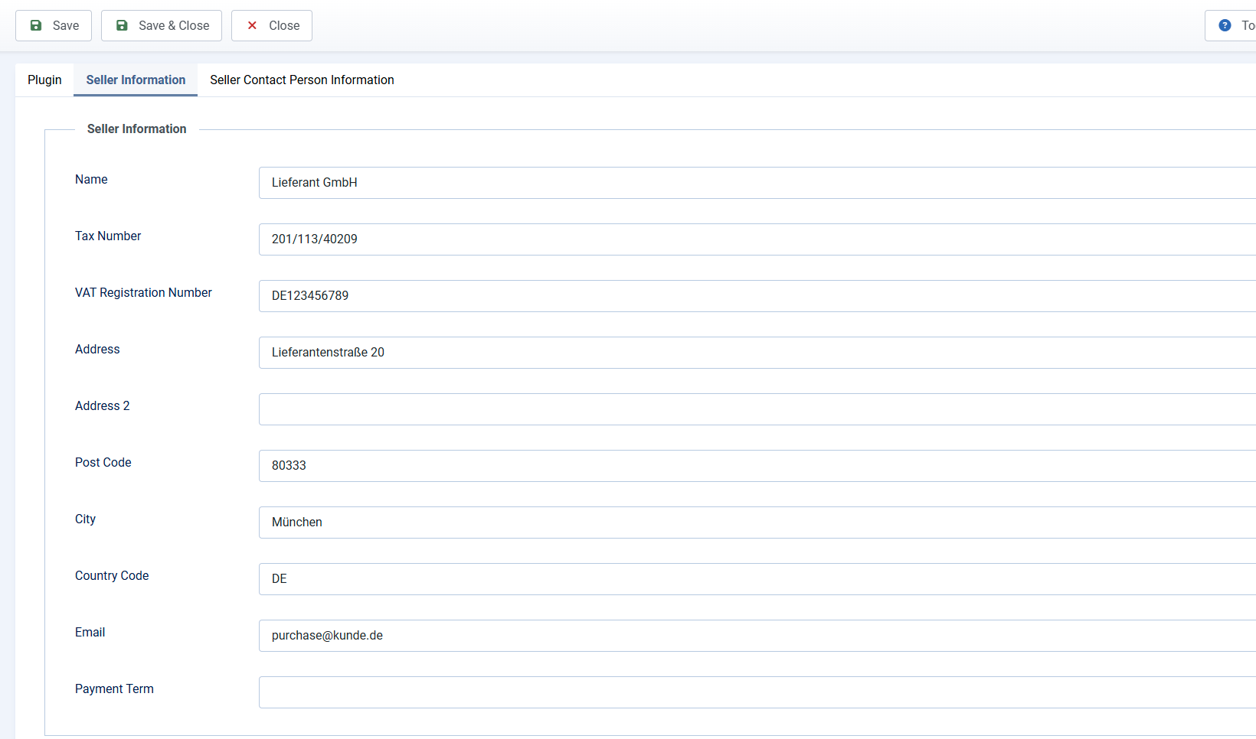This screenshot has height=739, width=1256.
Task: Click the Payment Term label
Action: click(x=114, y=689)
